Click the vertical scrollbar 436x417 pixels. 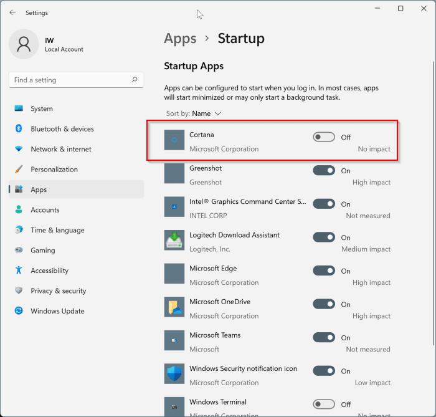pyautogui.click(x=434, y=203)
